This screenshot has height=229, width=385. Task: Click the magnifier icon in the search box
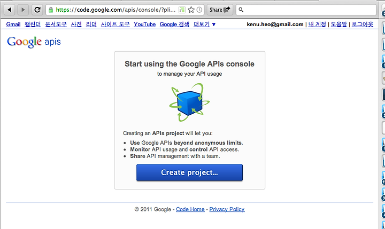point(241,10)
